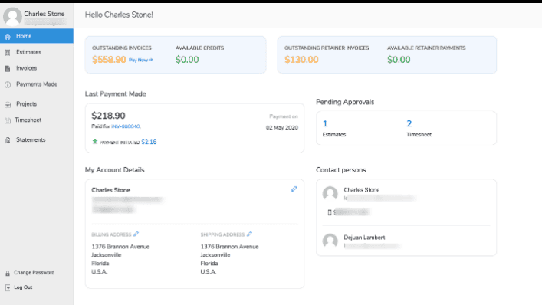Click the $2.16 payment initiated amount

click(149, 142)
